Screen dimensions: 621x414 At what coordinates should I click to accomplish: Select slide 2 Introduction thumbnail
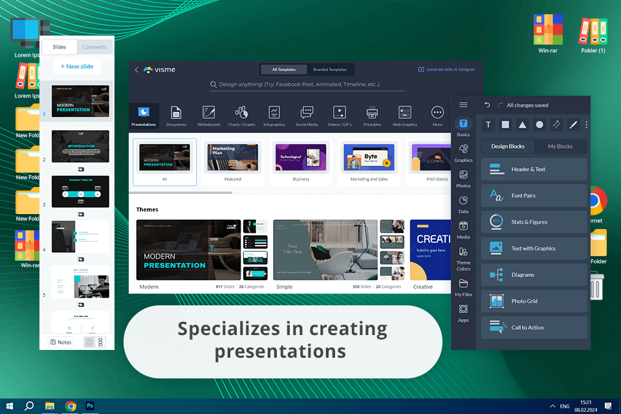[80, 146]
